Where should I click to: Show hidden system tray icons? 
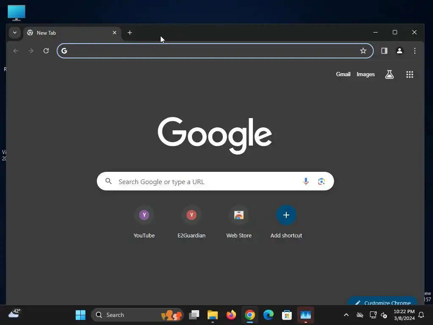(x=346, y=315)
